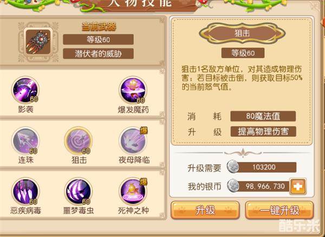
Task: Select the 影袭 skill icon
Action: pyautogui.click(x=25, y=90)
